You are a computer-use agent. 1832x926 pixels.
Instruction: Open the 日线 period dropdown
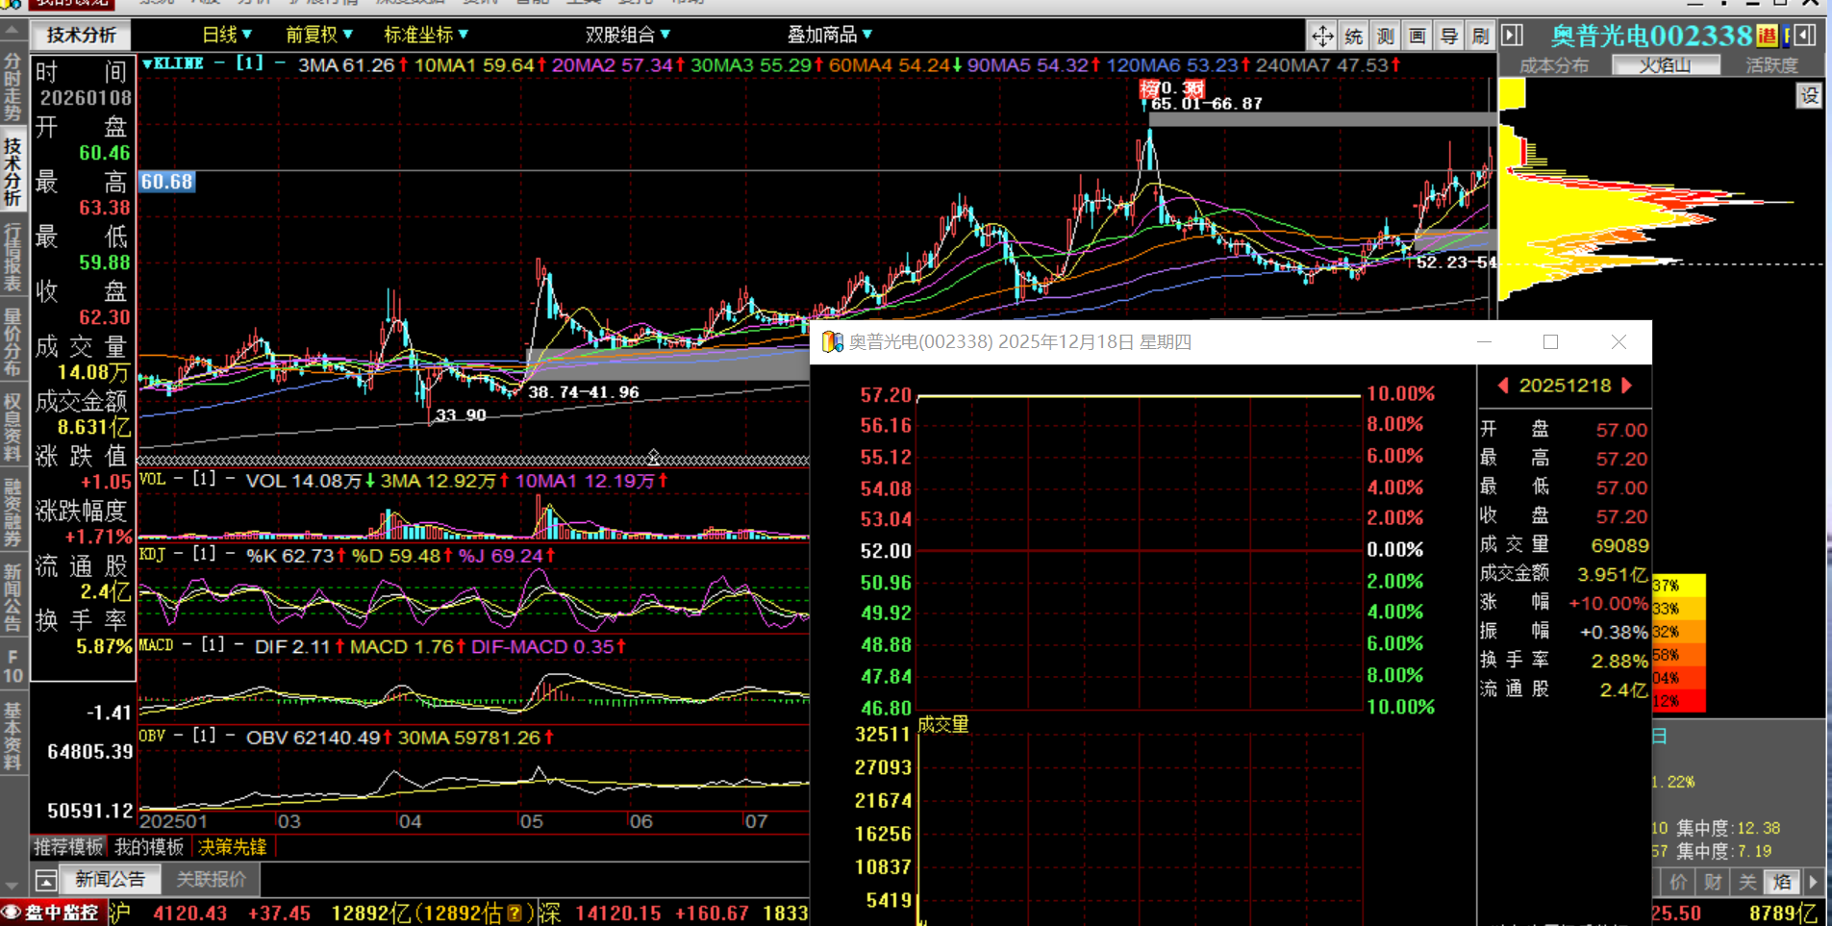[227, 35]
